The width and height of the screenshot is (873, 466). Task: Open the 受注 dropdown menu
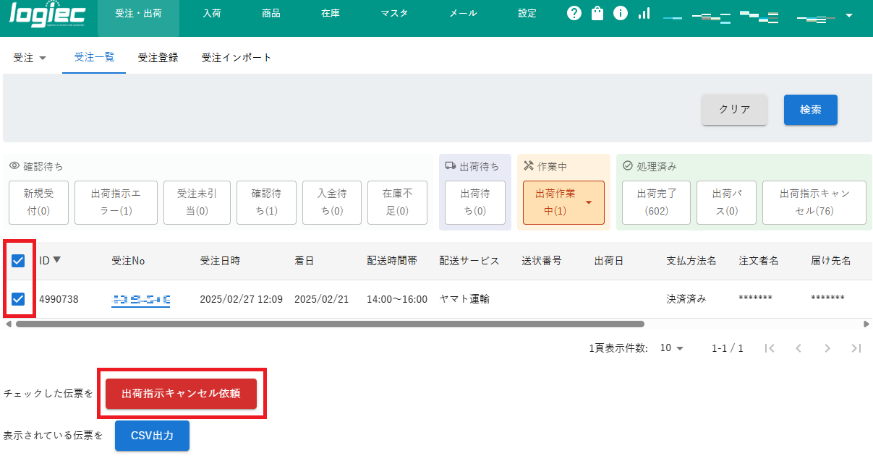coord(30,56)
